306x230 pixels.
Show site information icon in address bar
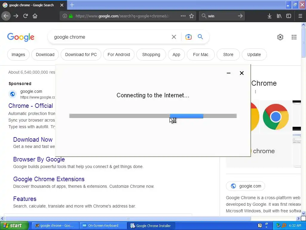(x=65, y=16)
